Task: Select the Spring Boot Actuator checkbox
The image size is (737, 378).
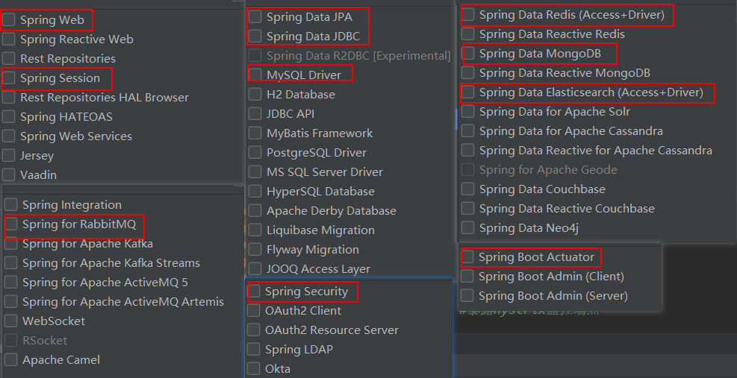Action: (x=467, y=257)
